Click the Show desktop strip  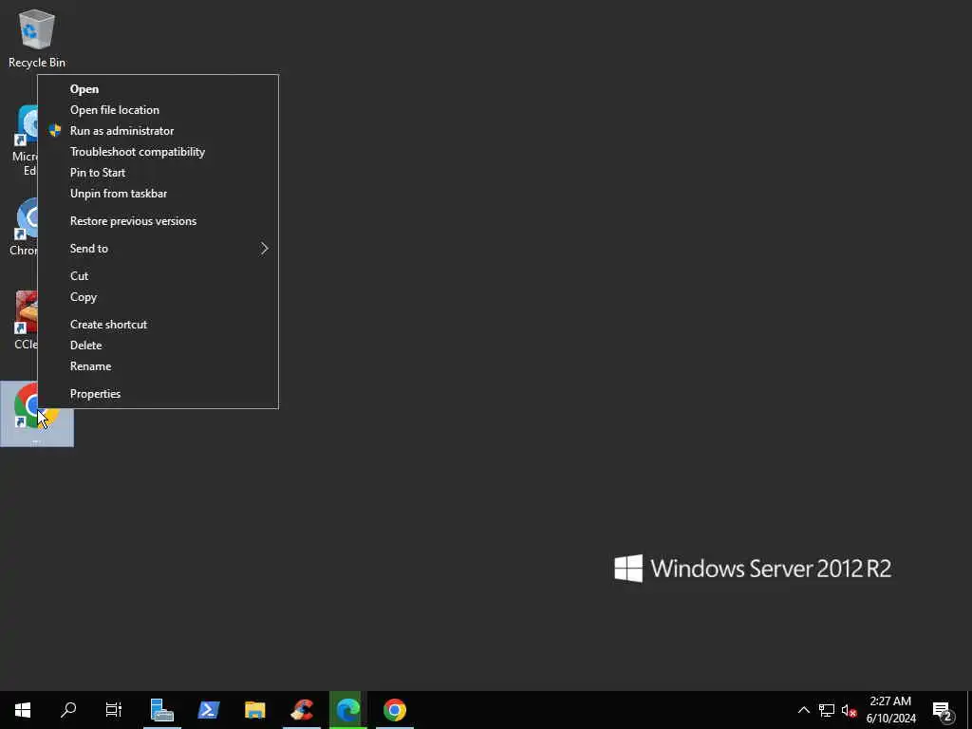click(x=969, y=710)
